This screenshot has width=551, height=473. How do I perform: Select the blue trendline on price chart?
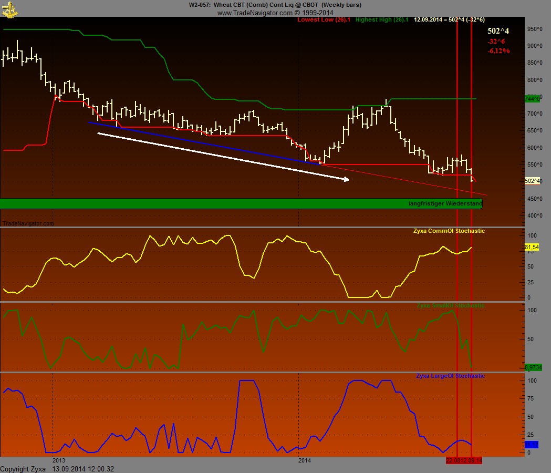[205, 143]
